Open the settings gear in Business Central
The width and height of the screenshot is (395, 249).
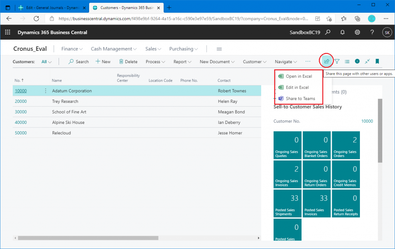coord(357,32)
